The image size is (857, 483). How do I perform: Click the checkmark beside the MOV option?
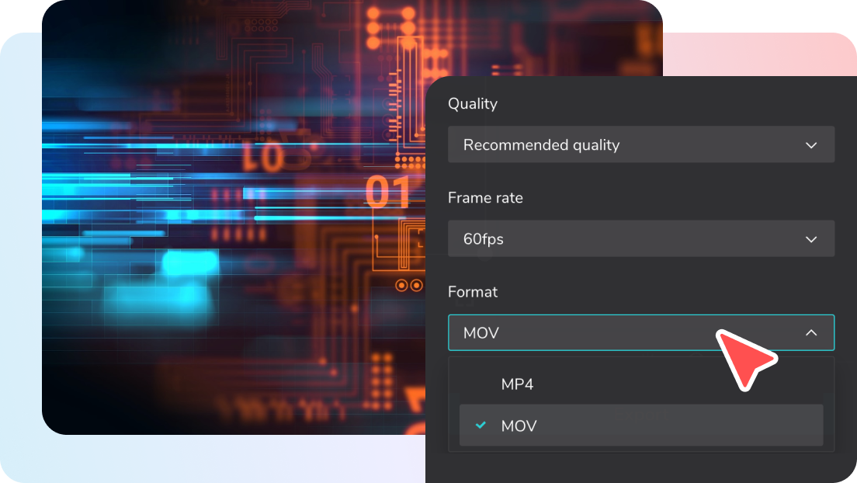pyautogui.click(x=481, y=425)
